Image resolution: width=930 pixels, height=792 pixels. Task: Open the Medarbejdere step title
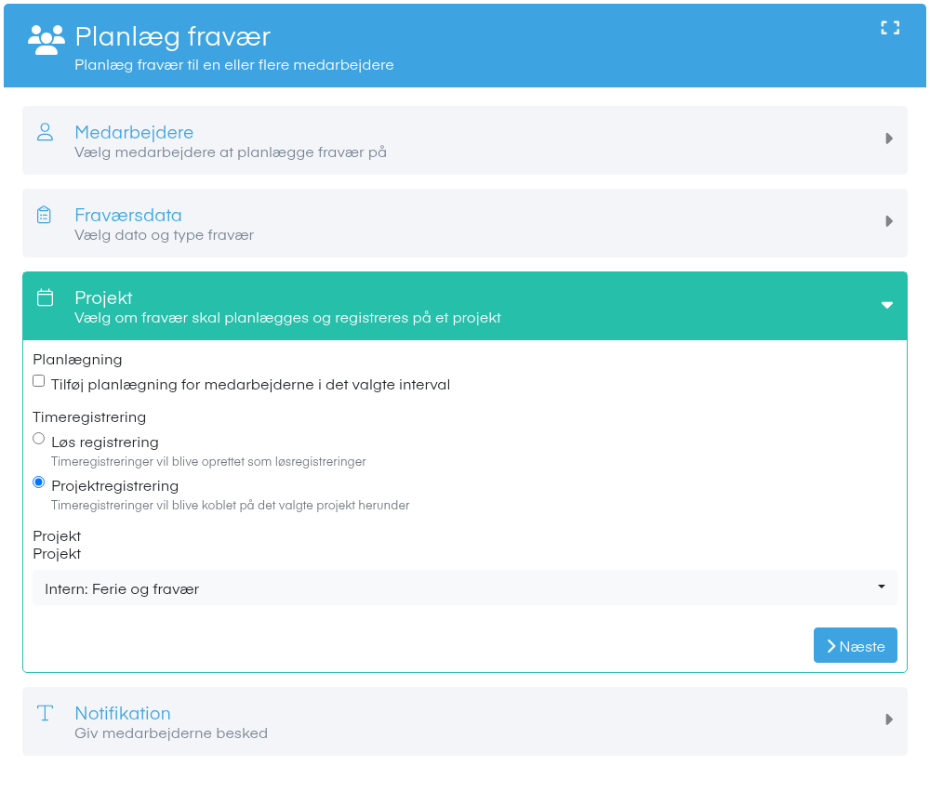[x=134, y=132]
